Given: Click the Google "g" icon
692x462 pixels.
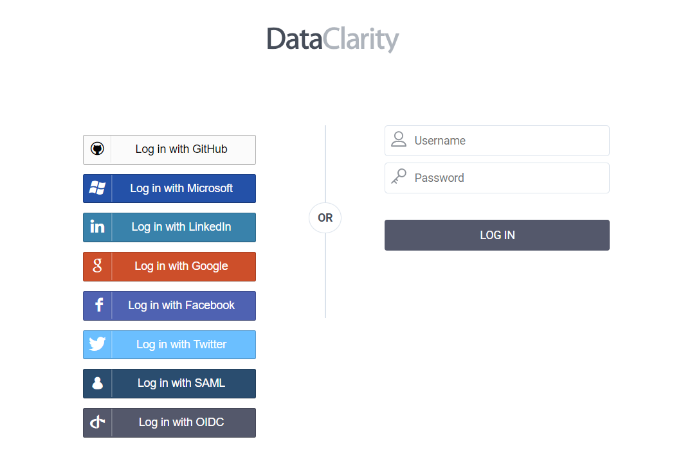Looking at the screenshot, I should (96, 266).
